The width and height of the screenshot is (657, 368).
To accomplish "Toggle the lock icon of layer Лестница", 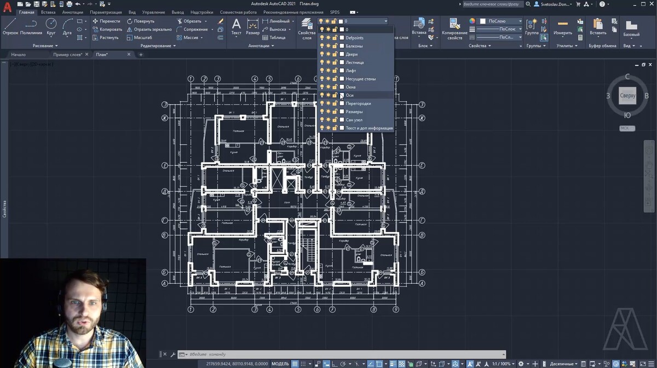I will click(335, 62).
